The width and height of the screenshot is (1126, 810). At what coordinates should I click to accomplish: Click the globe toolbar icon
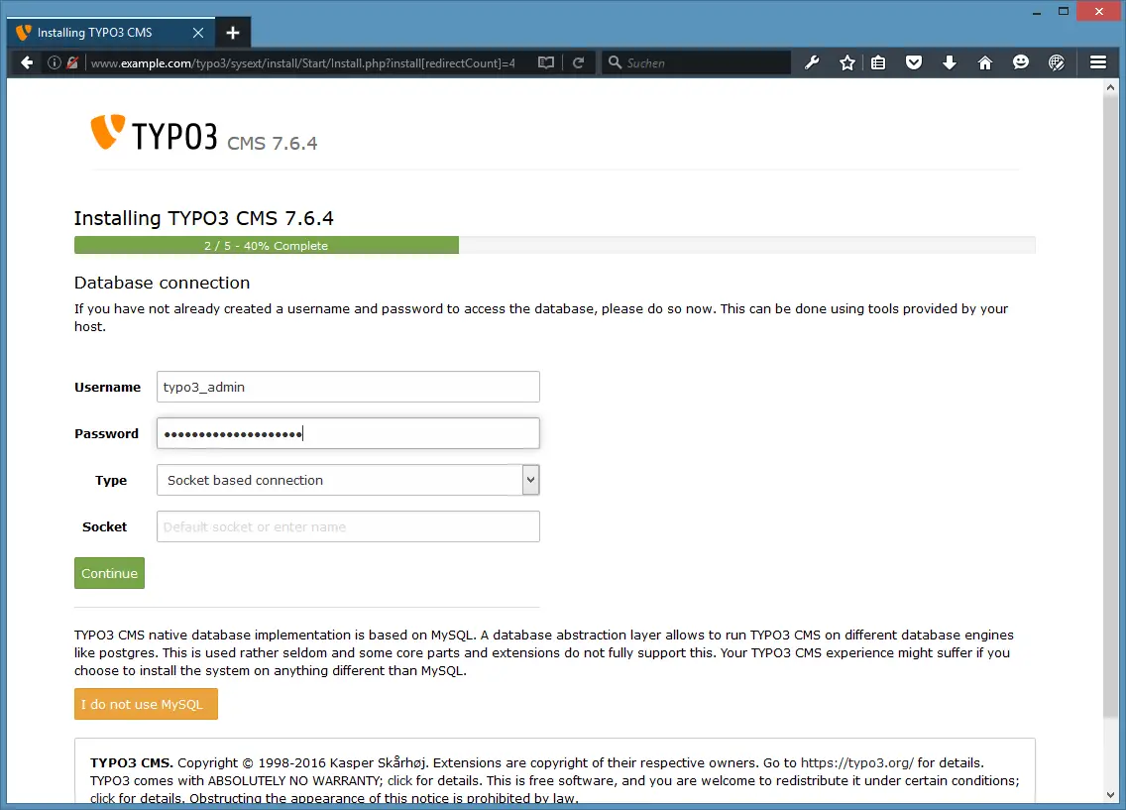1057,62
